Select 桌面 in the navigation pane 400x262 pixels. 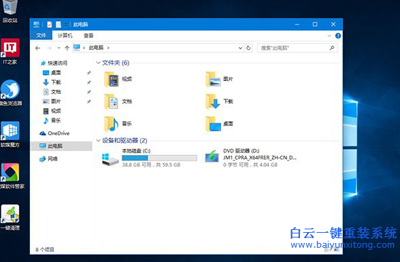(x=52, y=73)
